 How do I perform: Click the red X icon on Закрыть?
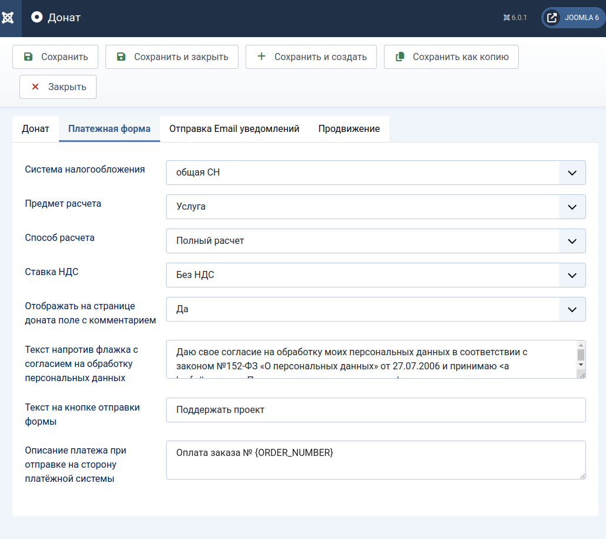tap(35, 87)
